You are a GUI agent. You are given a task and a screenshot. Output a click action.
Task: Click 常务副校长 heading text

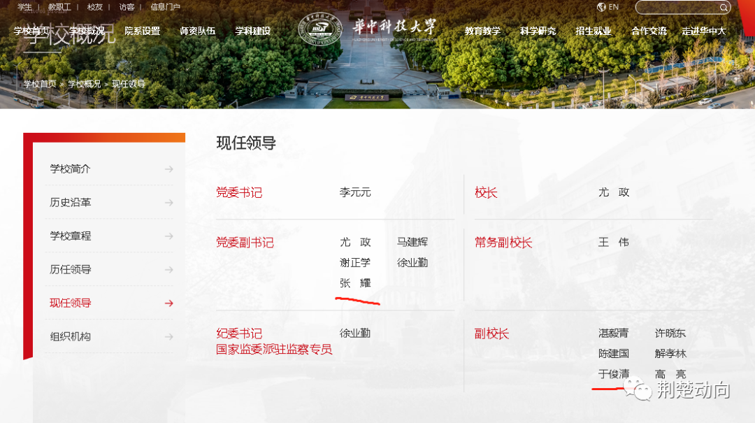pos(503,243)
